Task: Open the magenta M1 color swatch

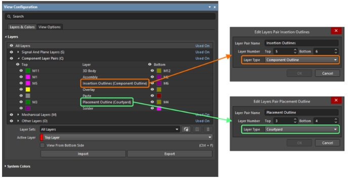Action: click(x=28, y=77)
